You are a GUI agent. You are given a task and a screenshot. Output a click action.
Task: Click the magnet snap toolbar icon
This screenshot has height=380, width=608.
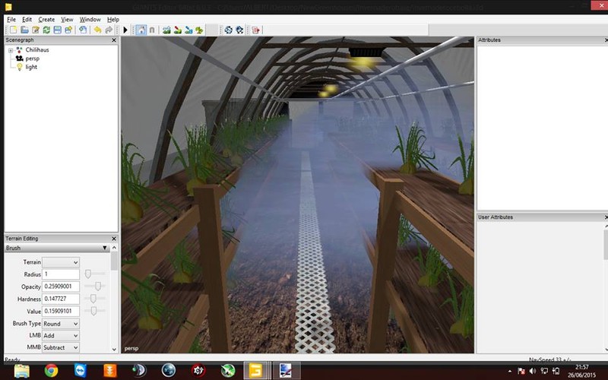[151, 30]
